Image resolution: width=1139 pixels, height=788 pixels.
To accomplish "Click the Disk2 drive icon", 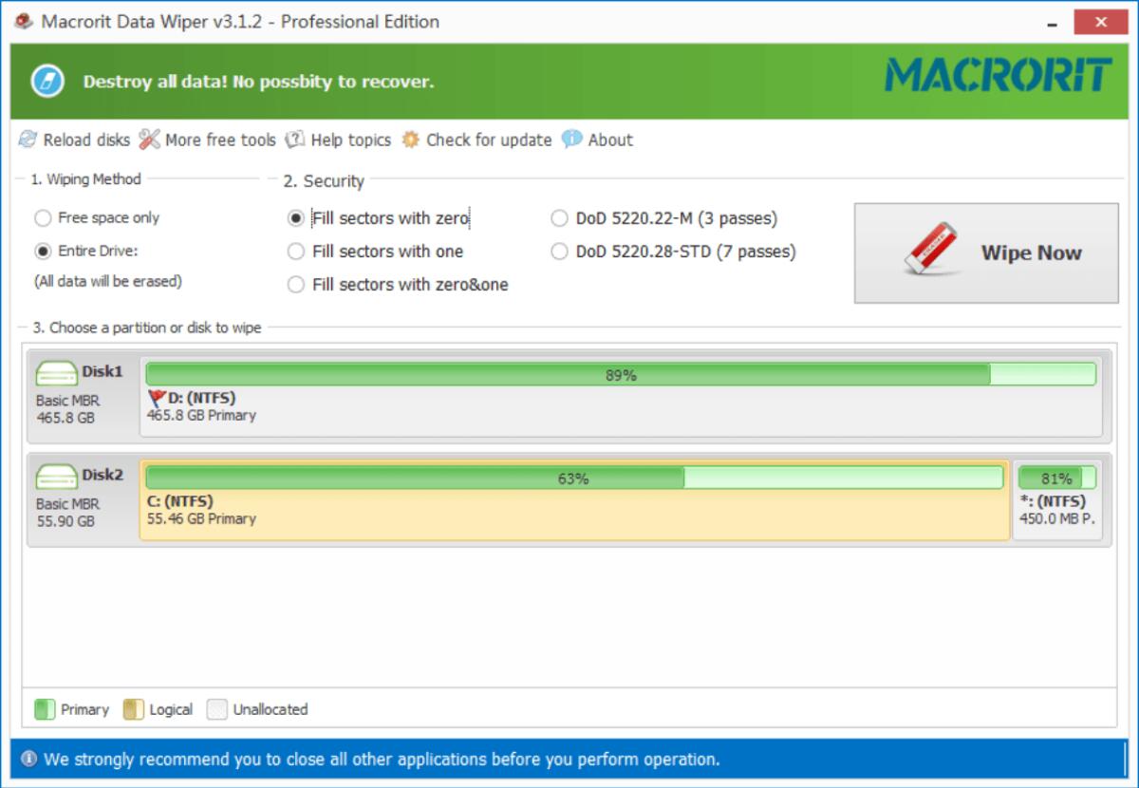I will (x=57, y=477).
